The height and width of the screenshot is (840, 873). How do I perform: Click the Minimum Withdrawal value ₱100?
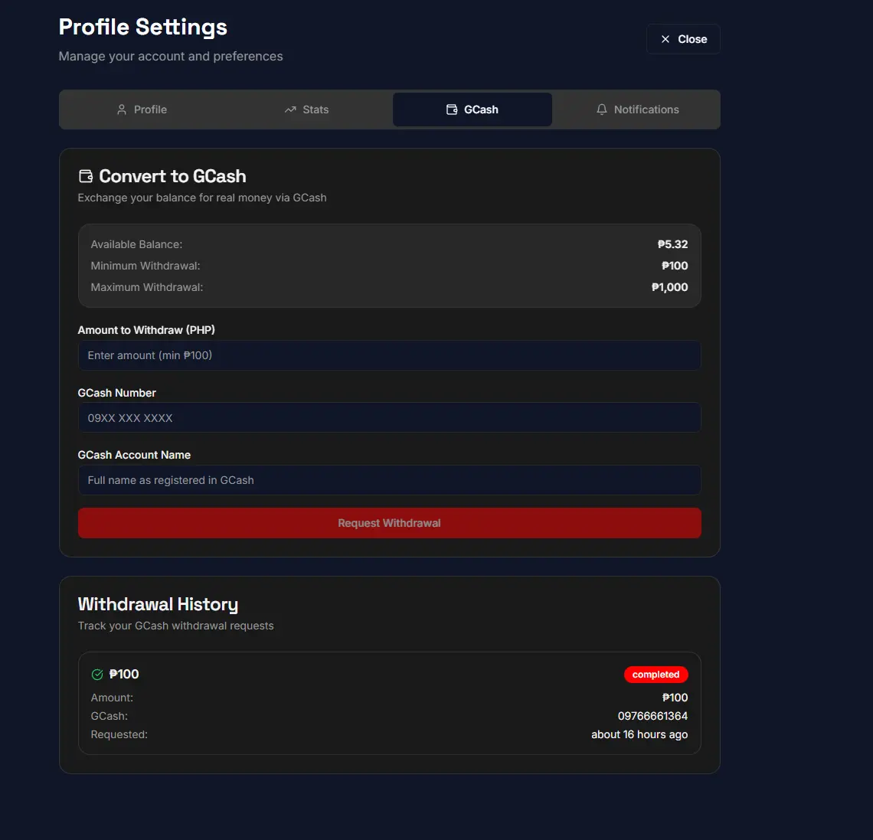675,266
